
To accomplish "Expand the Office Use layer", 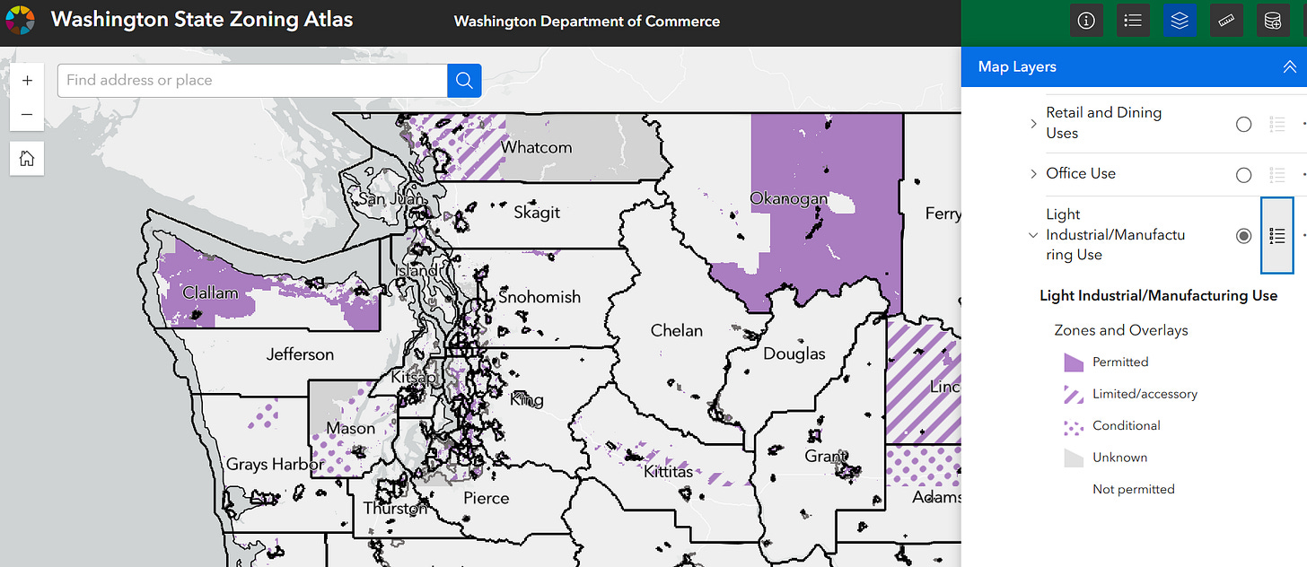I will (1033, 174).
